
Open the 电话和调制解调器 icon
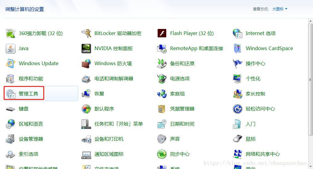(x=86, y=79)
